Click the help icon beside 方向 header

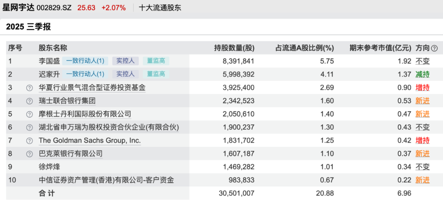pos(434,48)
